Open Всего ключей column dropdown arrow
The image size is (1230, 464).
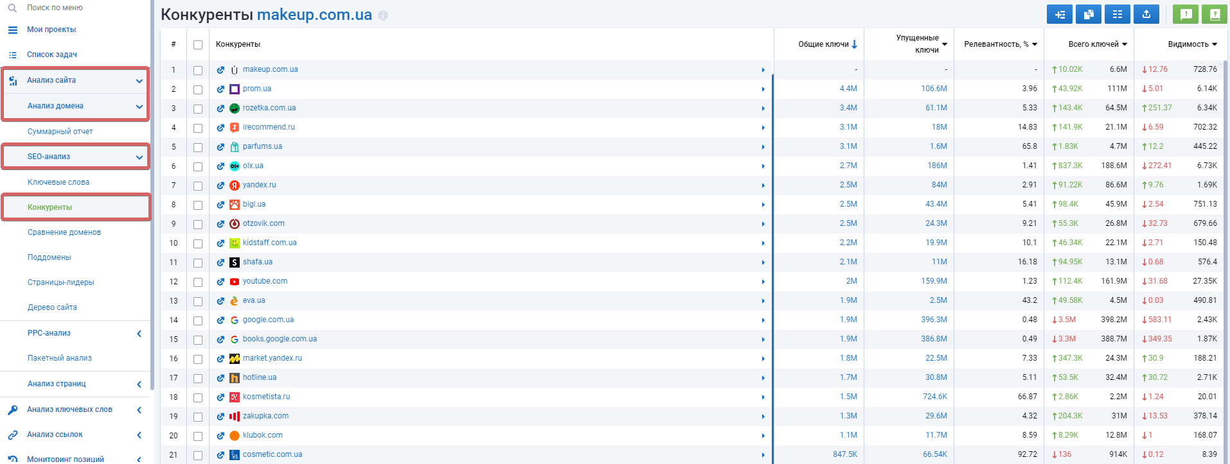tap(1125, 44)
